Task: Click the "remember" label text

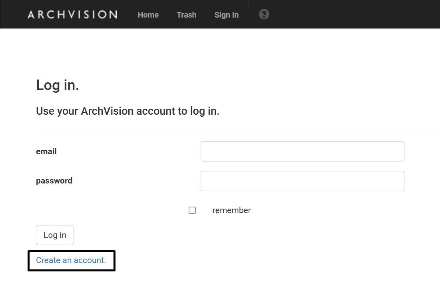Action: pyautogui.click(x=231, y=210)
